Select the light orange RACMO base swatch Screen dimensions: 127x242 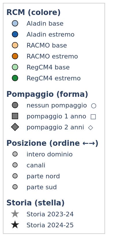15,45
